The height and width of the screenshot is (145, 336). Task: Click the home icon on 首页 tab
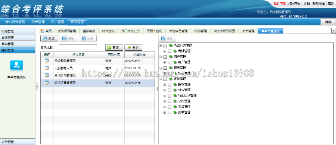43,31
